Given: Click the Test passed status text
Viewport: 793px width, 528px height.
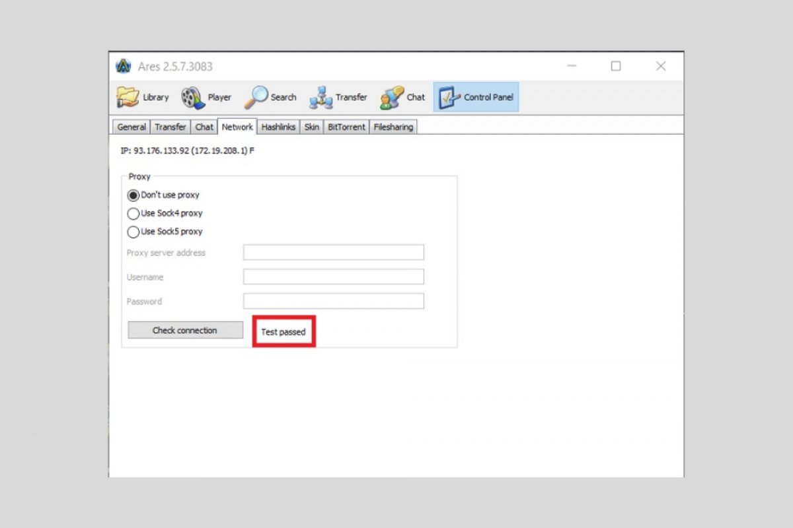Looking at the screenshot, I should point(283,332).
